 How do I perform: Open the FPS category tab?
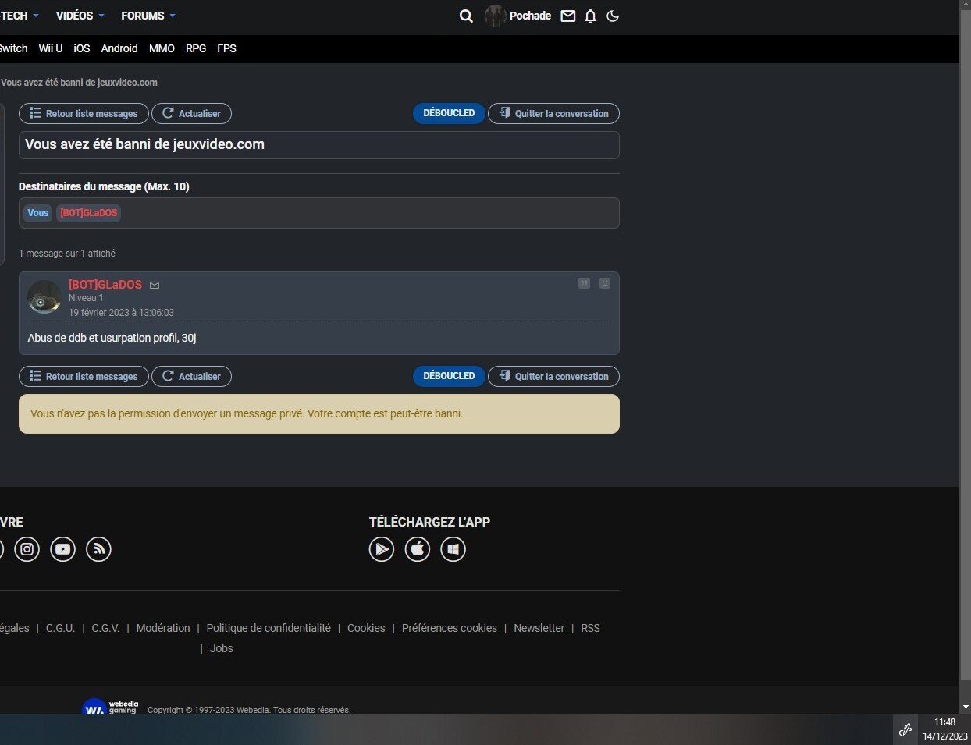[226, 48]
